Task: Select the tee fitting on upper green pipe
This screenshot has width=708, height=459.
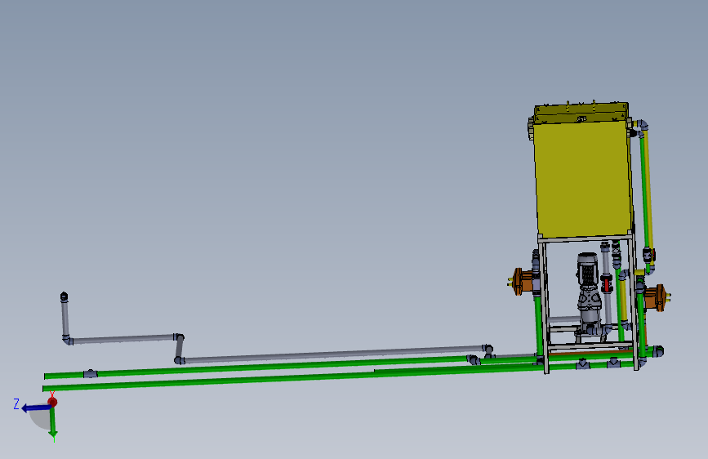Action: 91,373
